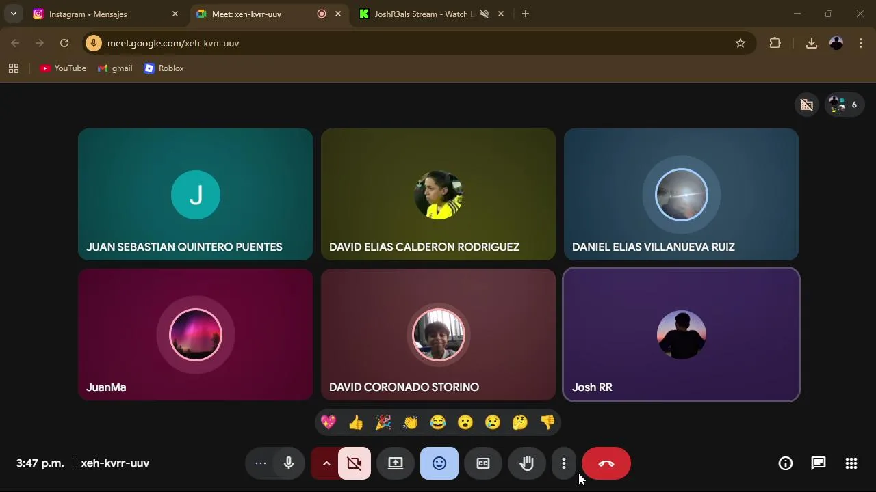Click the crossed-out captions icon at top right
Image resolution: width=876 pixels, height=492 pixels.
pyautogui.click(x=807, y=105)
